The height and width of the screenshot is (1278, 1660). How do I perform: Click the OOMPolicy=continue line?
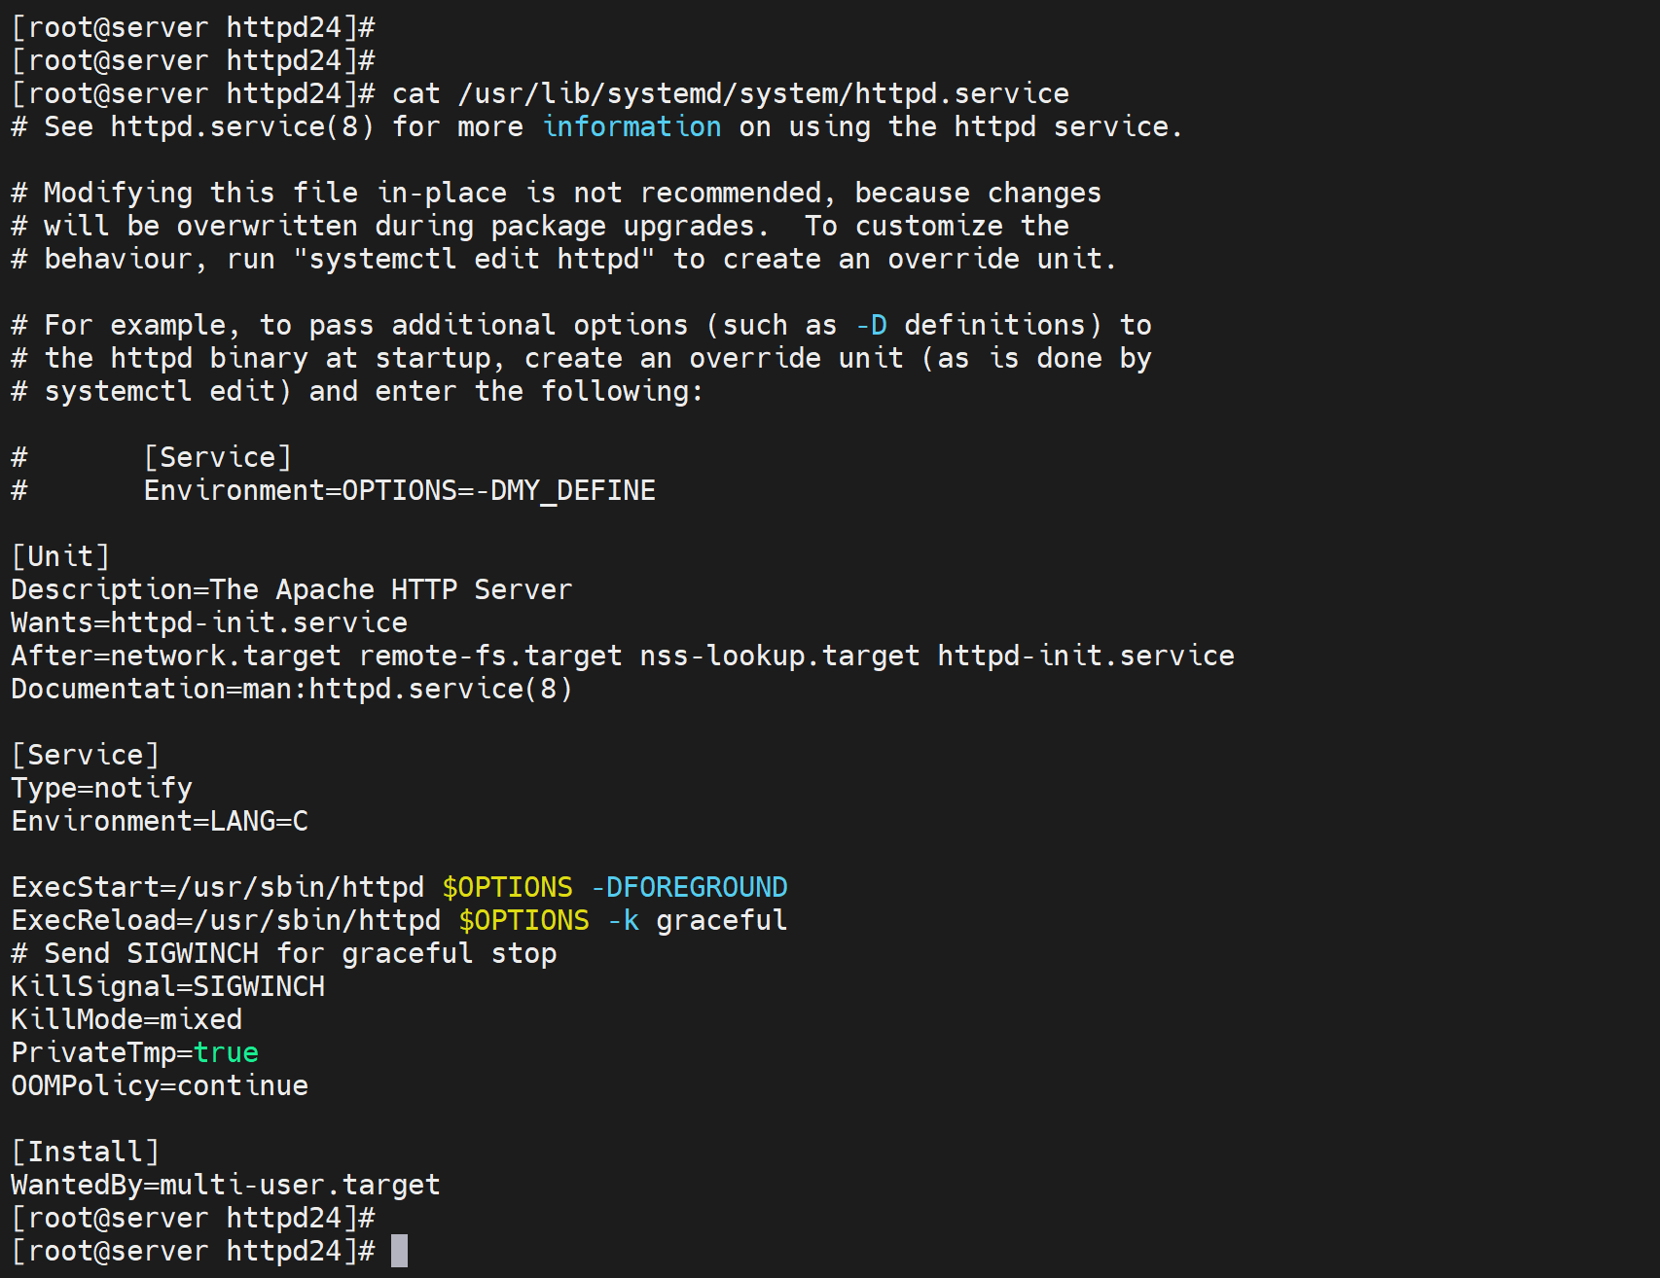[160, 1085]
